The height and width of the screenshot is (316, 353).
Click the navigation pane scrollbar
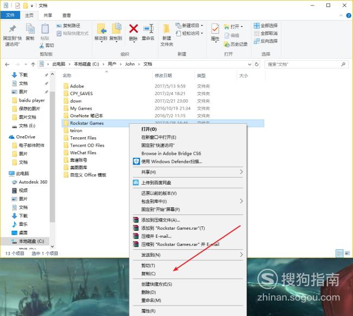coord(52,157)
